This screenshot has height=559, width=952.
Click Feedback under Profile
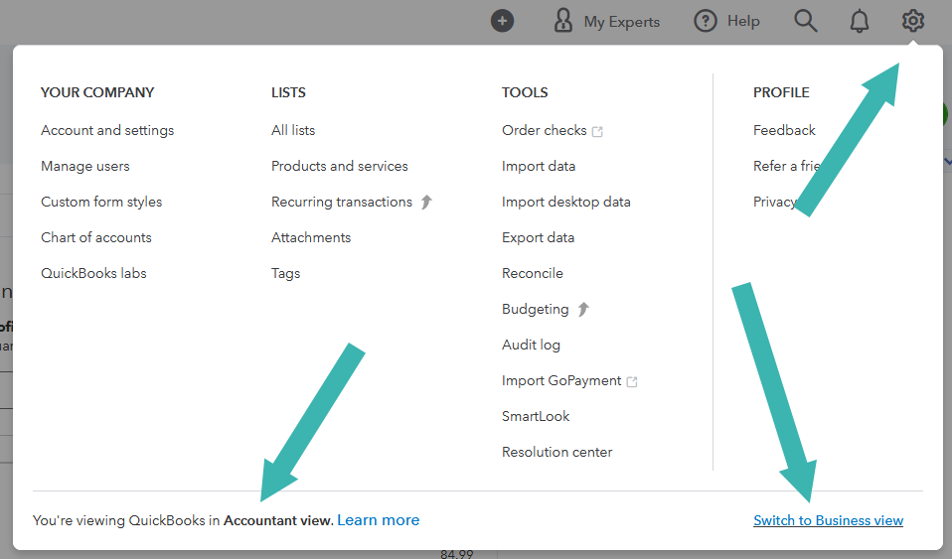tap(784, 130)
